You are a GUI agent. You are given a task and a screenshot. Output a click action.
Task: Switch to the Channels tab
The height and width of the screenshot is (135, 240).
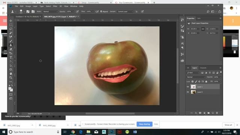[203, 68]
